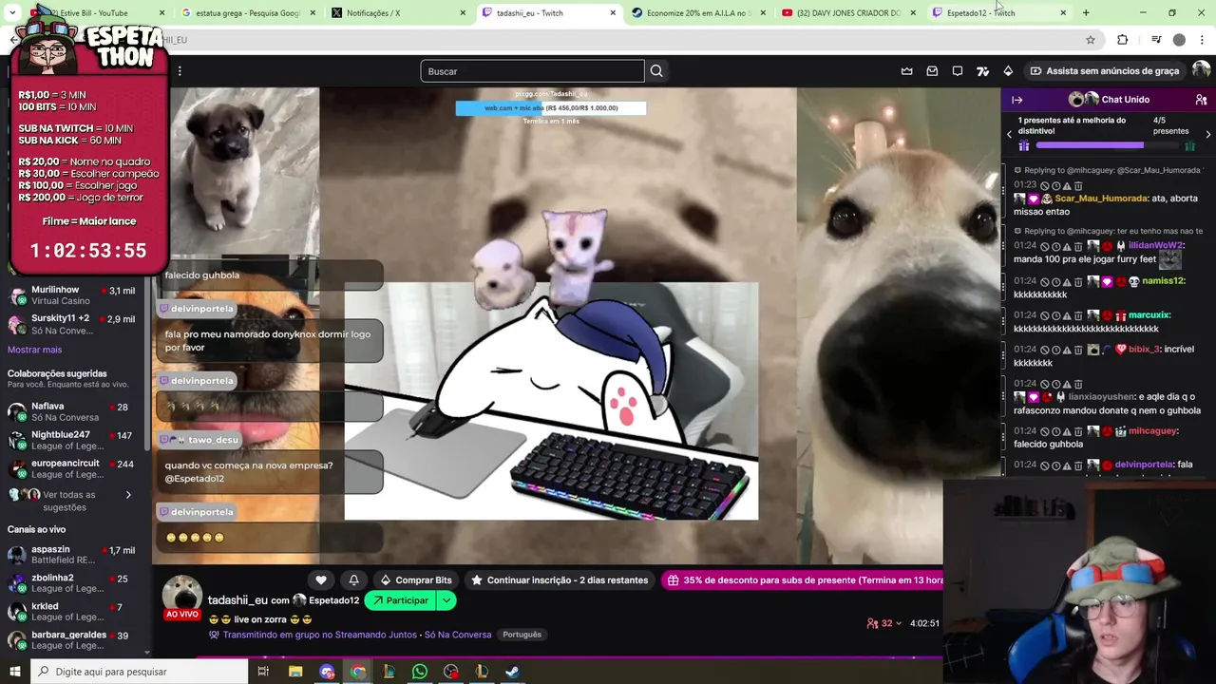Bookmark this page with the star icon
Screen dimensions: 1216x684
(1091, 40)
